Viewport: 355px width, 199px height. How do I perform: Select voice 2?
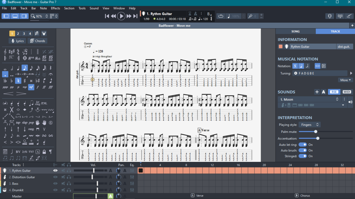[x=18, y=33]
